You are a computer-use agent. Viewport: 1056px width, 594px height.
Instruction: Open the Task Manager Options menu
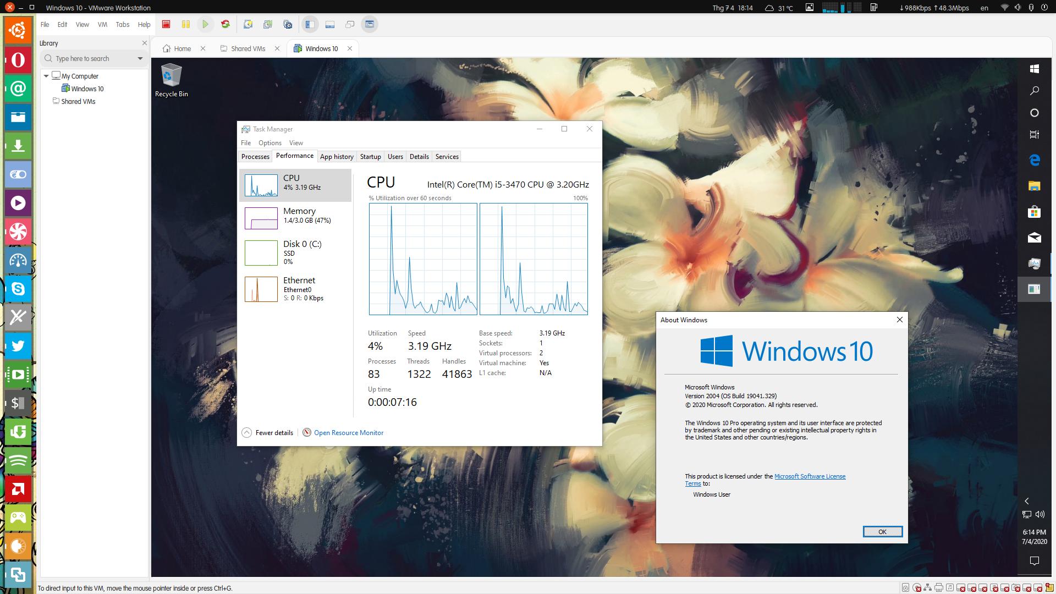coord(270,143)
